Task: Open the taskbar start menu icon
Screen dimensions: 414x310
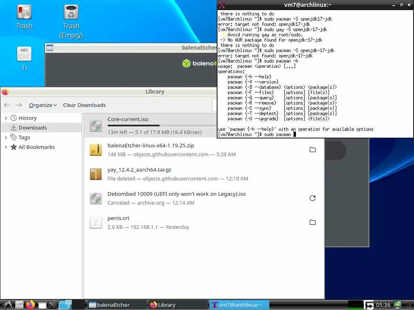Action: 7,305
